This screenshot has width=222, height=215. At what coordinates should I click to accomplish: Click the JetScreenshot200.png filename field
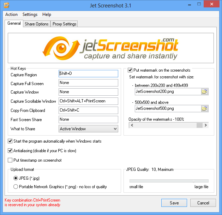click(x=168, y=92)
